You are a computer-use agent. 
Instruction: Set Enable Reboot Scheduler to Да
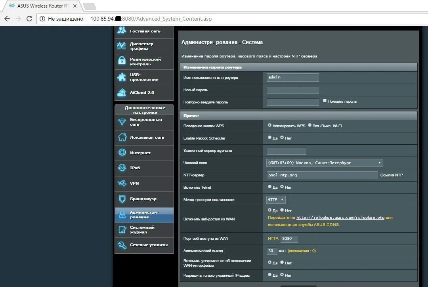click(270, 138)
